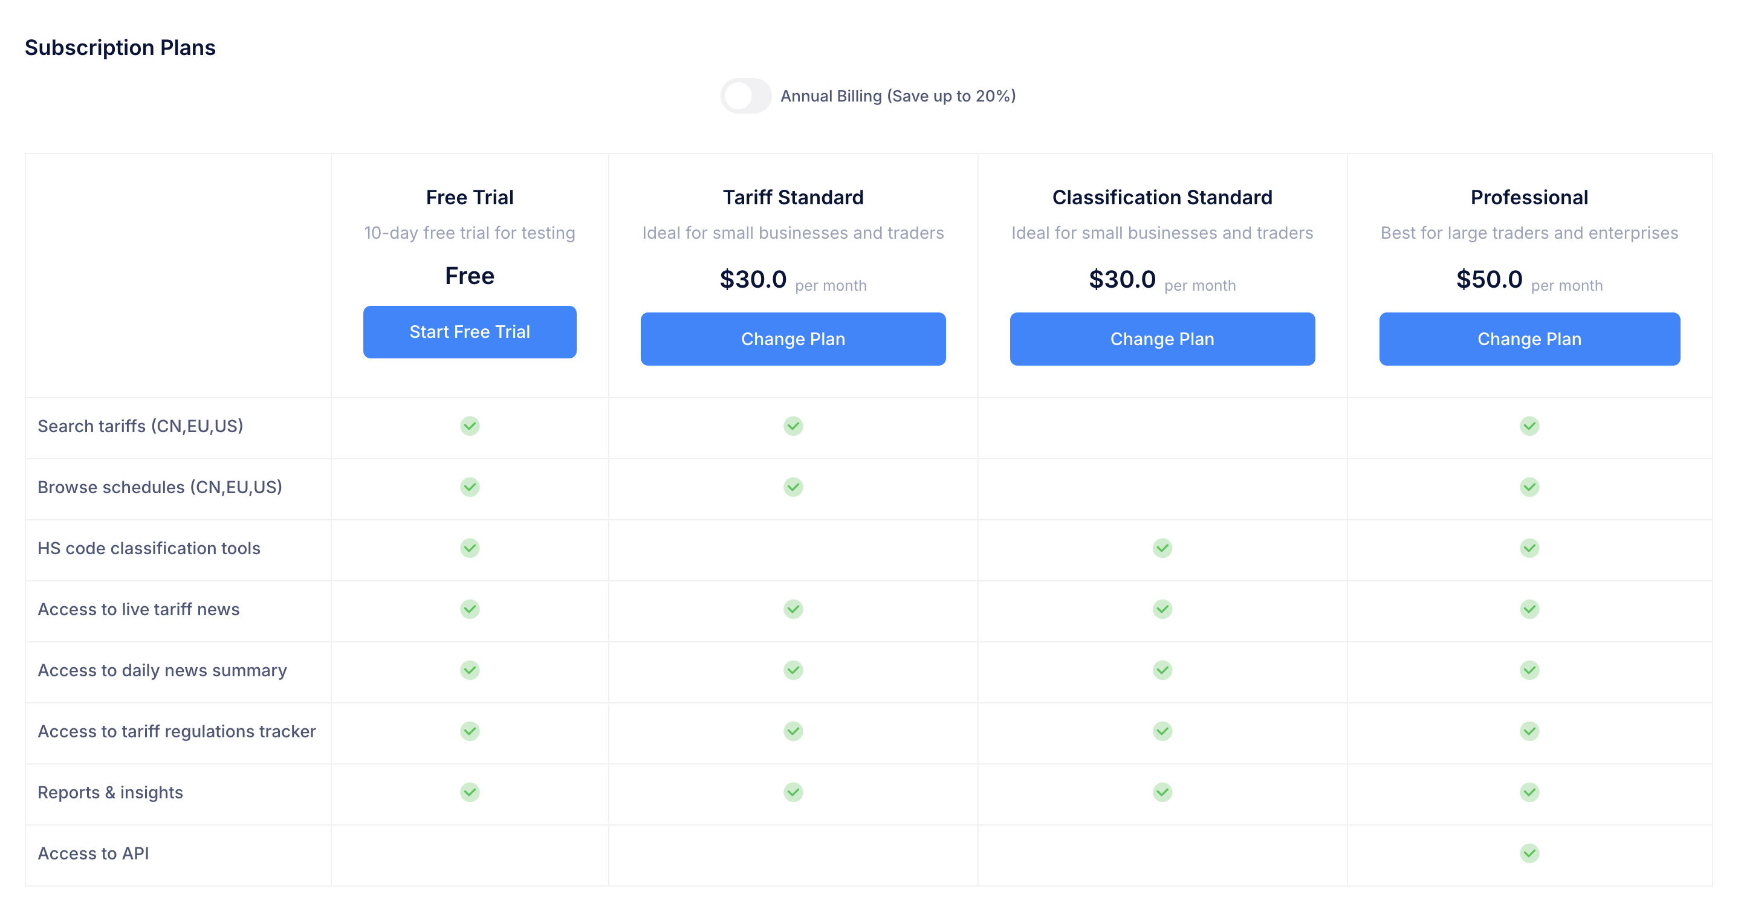Click Free Trial checkmark for HS code classification

[470, 548]
